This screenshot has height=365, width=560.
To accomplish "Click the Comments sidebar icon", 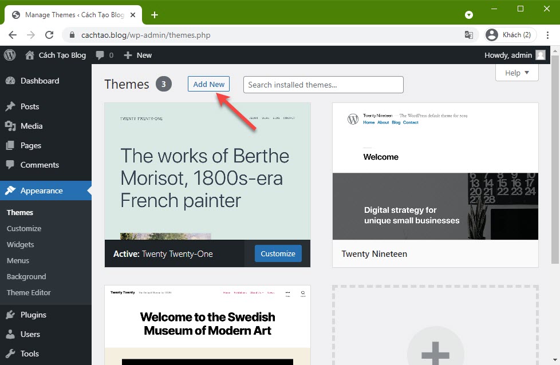I will pyautogui.click(x=10, y=165).
